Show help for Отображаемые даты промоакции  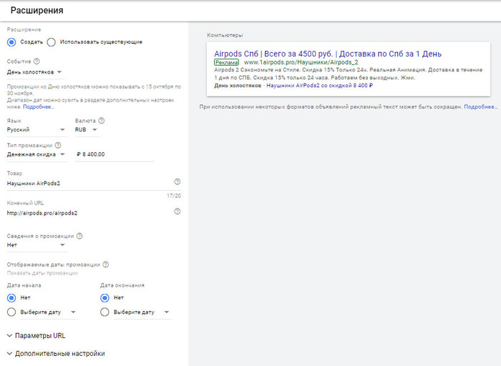pyautogui.click(x=105, y=264)
